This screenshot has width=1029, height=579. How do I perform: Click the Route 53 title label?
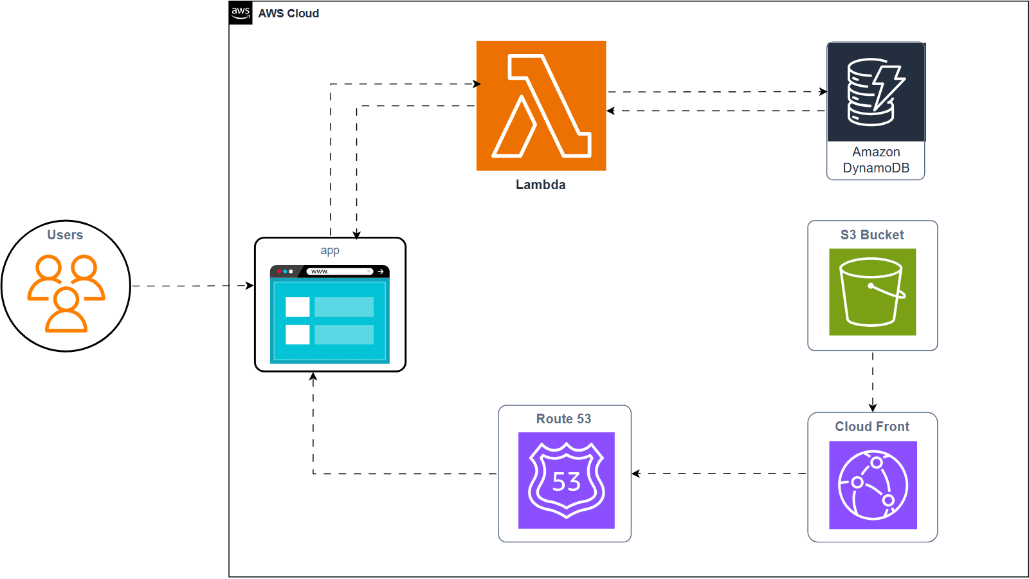pos(564,419)
